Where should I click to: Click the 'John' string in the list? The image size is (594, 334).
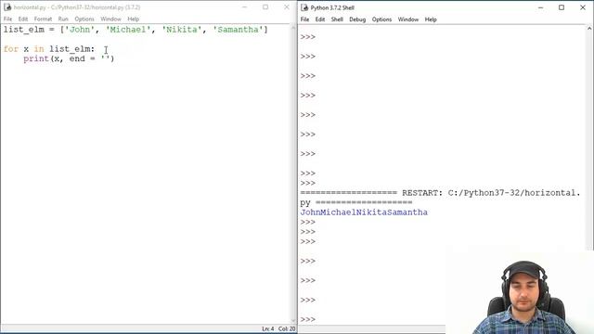pyautogui.click(x=80, y=30)
